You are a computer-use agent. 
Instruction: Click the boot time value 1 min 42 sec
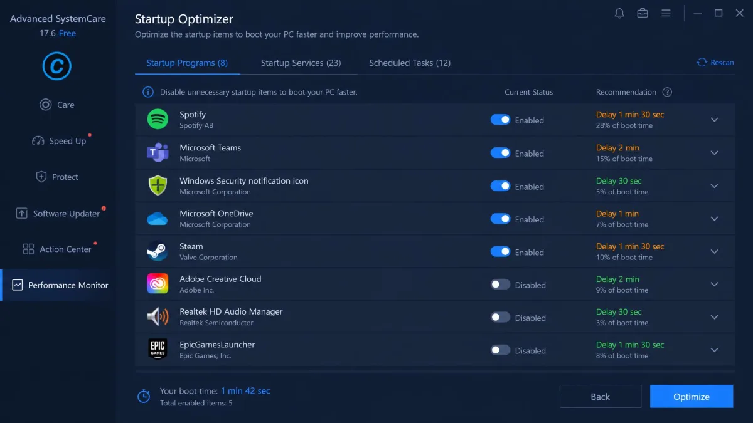pyautogui.click(x=245, y=390)
